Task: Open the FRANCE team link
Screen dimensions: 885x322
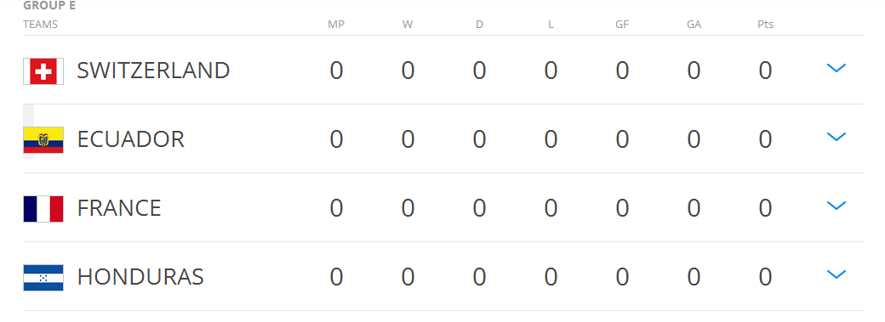Action: coord(119,208)
